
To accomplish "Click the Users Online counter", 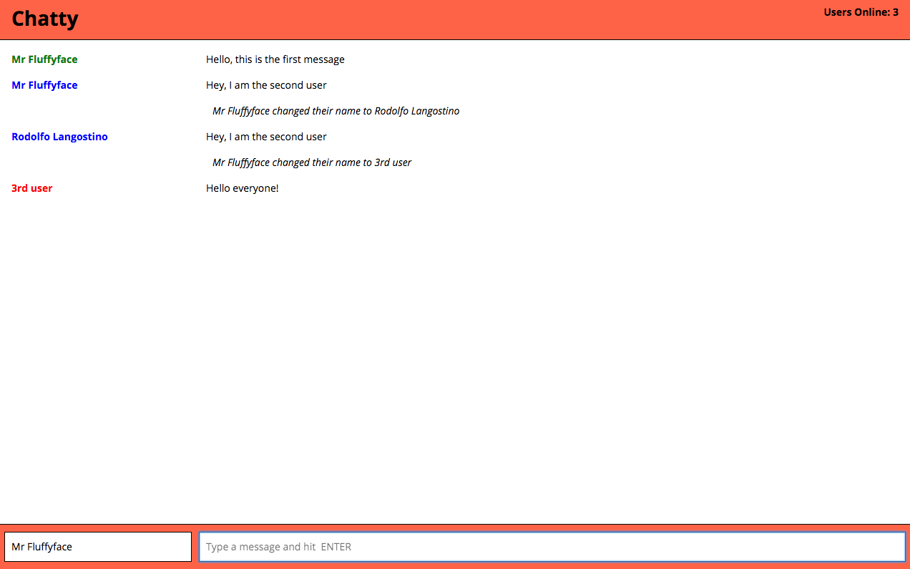I will [x=861, y=12].
